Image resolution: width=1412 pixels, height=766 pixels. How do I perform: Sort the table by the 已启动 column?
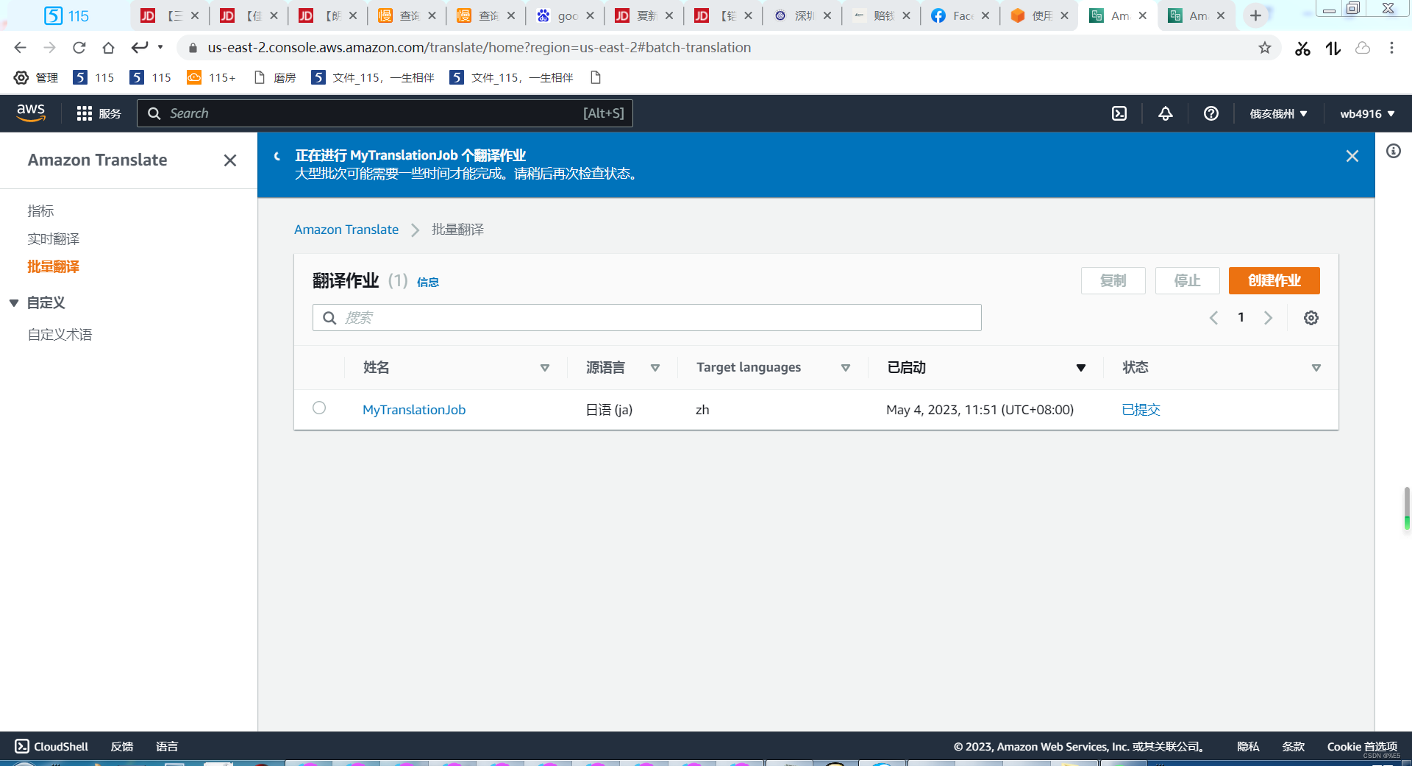click(1081, 368)
